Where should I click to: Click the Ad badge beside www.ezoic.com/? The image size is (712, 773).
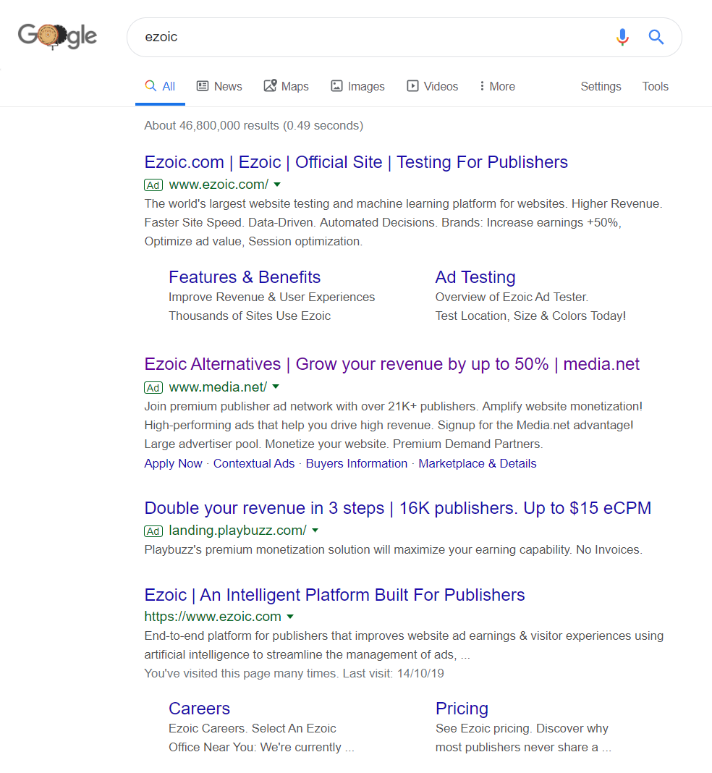[153, 185]
